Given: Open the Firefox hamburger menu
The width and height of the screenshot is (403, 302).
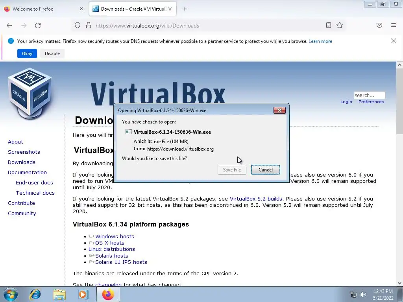Looking at the screenshot, I should (394, 25).
